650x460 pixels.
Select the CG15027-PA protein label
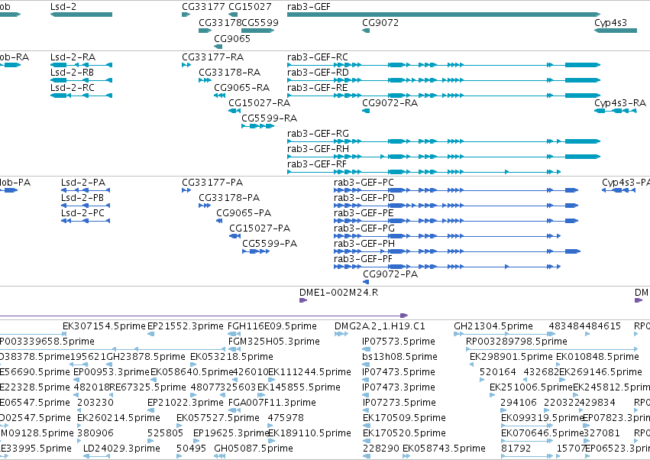pos(260,228)
